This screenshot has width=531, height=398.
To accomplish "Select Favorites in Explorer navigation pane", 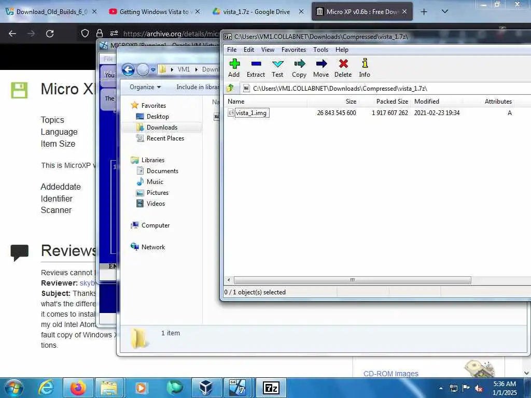I will click(x=153, y=106).
